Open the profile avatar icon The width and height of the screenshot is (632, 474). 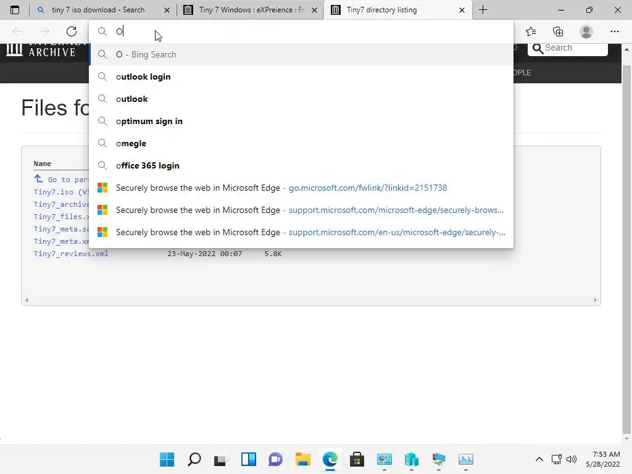point(586,31)
